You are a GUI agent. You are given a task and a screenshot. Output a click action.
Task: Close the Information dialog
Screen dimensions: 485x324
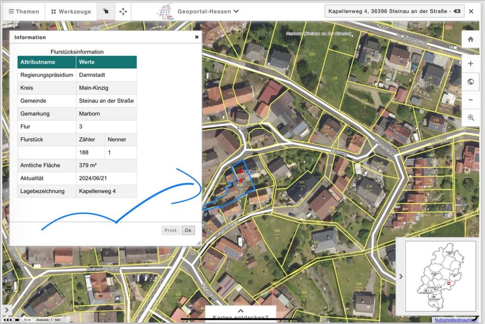pyautogui.click(x=197, y=37)
